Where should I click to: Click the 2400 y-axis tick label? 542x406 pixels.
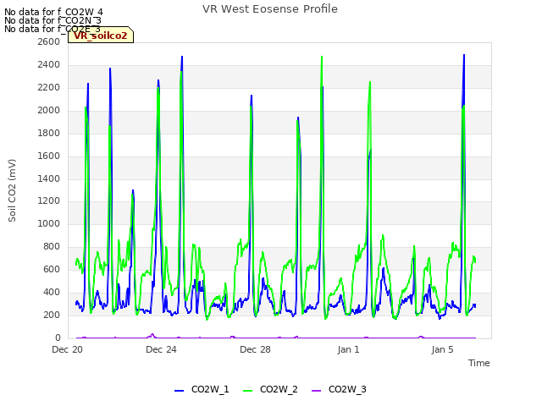(x=49, y=64)
